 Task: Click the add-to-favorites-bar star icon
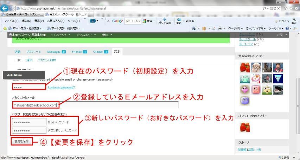pos(5,28)
